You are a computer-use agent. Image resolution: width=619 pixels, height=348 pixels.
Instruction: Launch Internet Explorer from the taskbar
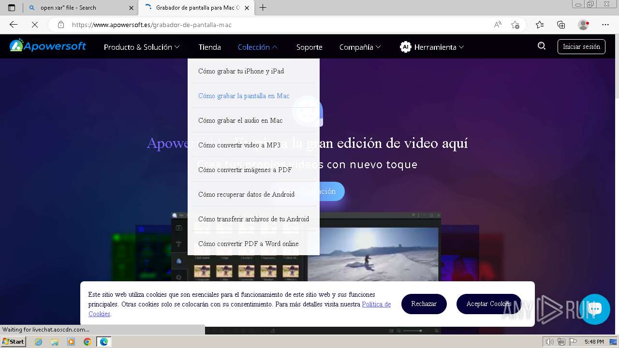(39, 342)
